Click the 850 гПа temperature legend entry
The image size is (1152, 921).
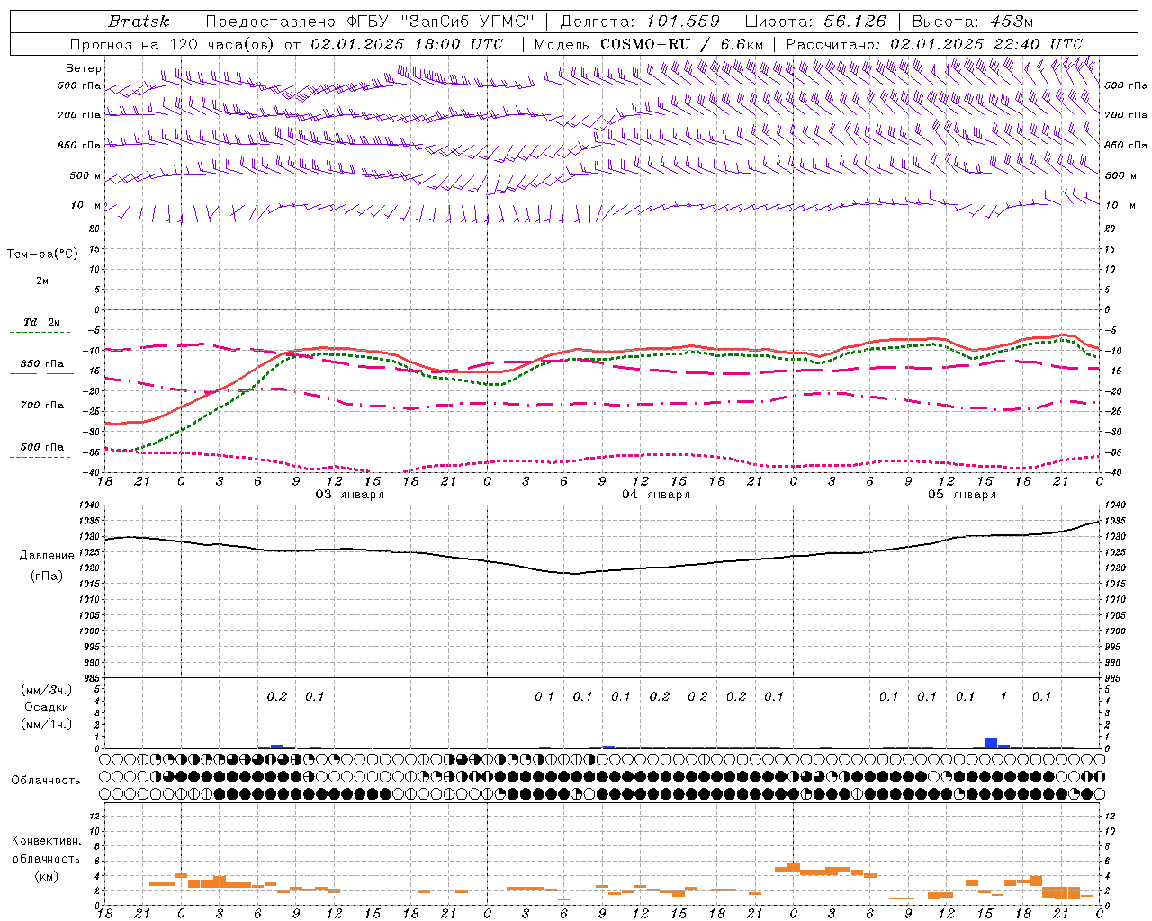coord(41,369)
